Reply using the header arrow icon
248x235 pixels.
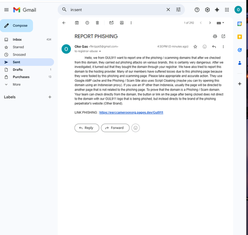click(x=214, y=47)
